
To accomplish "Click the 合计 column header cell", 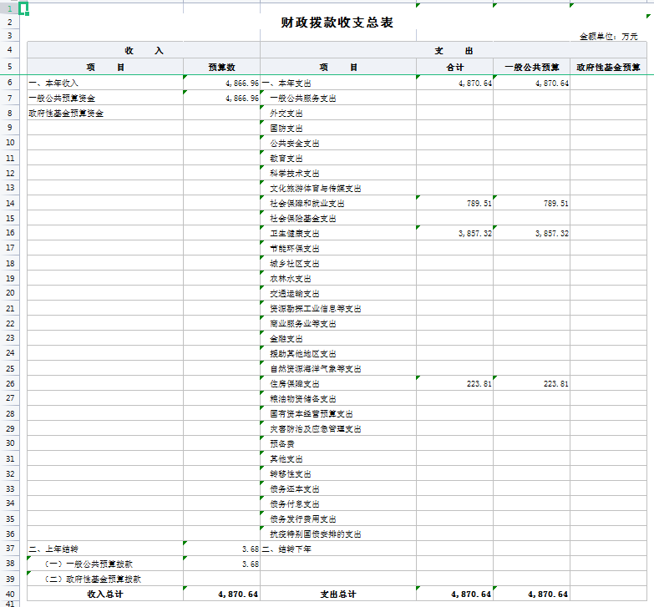I will [x=454, y=67].
